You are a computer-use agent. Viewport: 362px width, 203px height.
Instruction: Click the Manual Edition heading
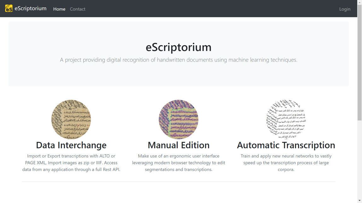tap(178, 145)
